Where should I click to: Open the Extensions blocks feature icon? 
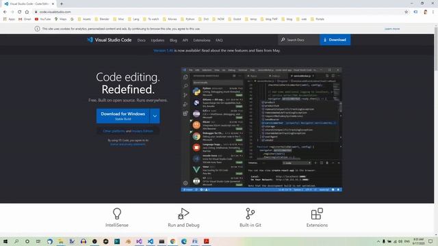(x=317, y=214)
